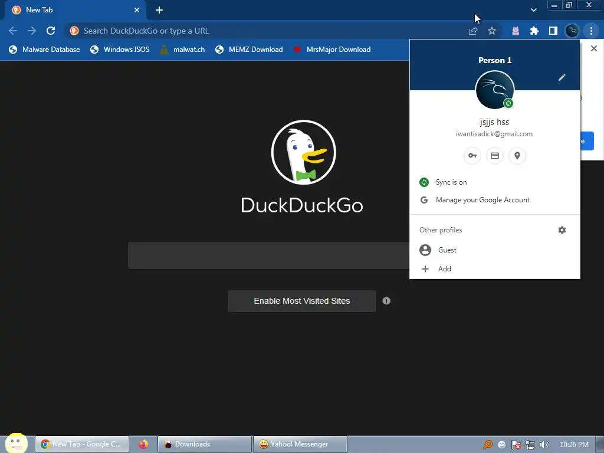Open saved passwords key icon
The image size is (604, 453).
pos(472,156)
